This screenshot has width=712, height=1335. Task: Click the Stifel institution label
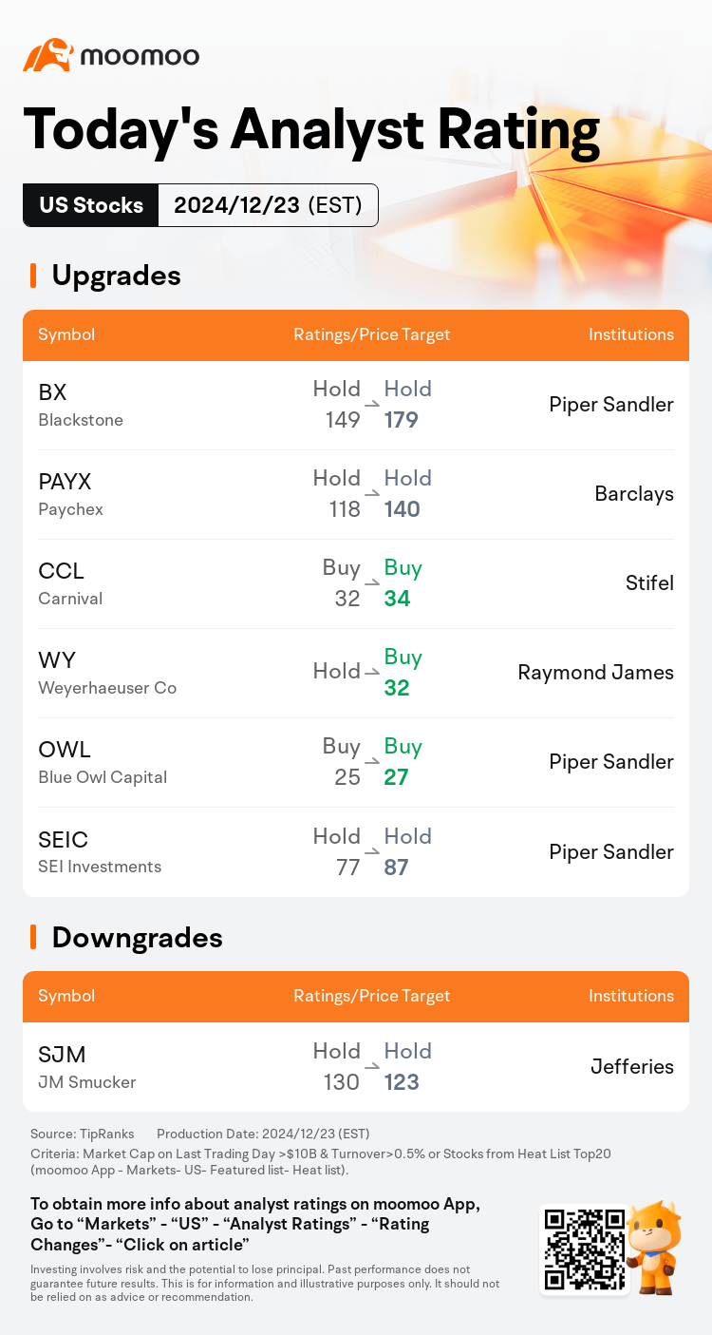(x=649, y=583)
